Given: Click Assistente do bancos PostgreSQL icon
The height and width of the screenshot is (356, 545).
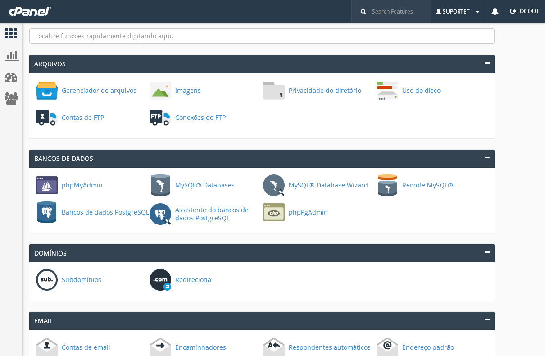Looking at the screenshot, I should pyautogui.click(x=160, y=214).
